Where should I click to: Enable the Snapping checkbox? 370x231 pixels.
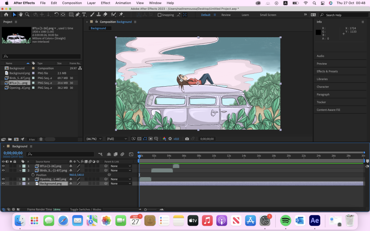tap(159, 15)
